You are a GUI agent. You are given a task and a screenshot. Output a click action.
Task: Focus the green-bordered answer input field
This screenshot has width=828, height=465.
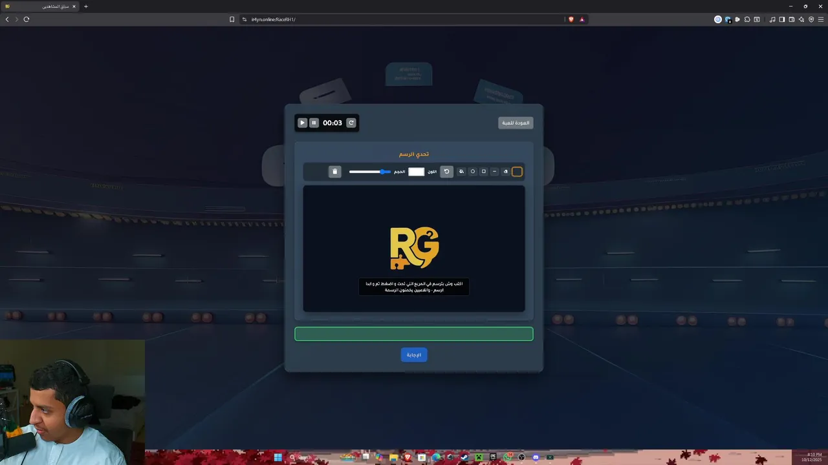point(414,334)
